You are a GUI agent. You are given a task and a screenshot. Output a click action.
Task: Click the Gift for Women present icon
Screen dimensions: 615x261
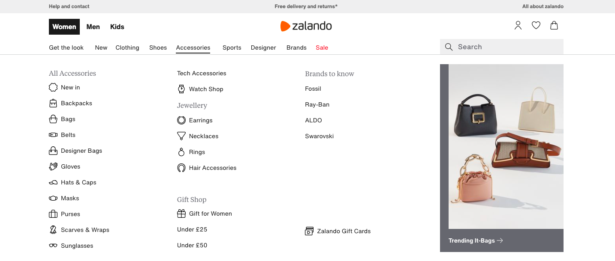click(181, 213)
